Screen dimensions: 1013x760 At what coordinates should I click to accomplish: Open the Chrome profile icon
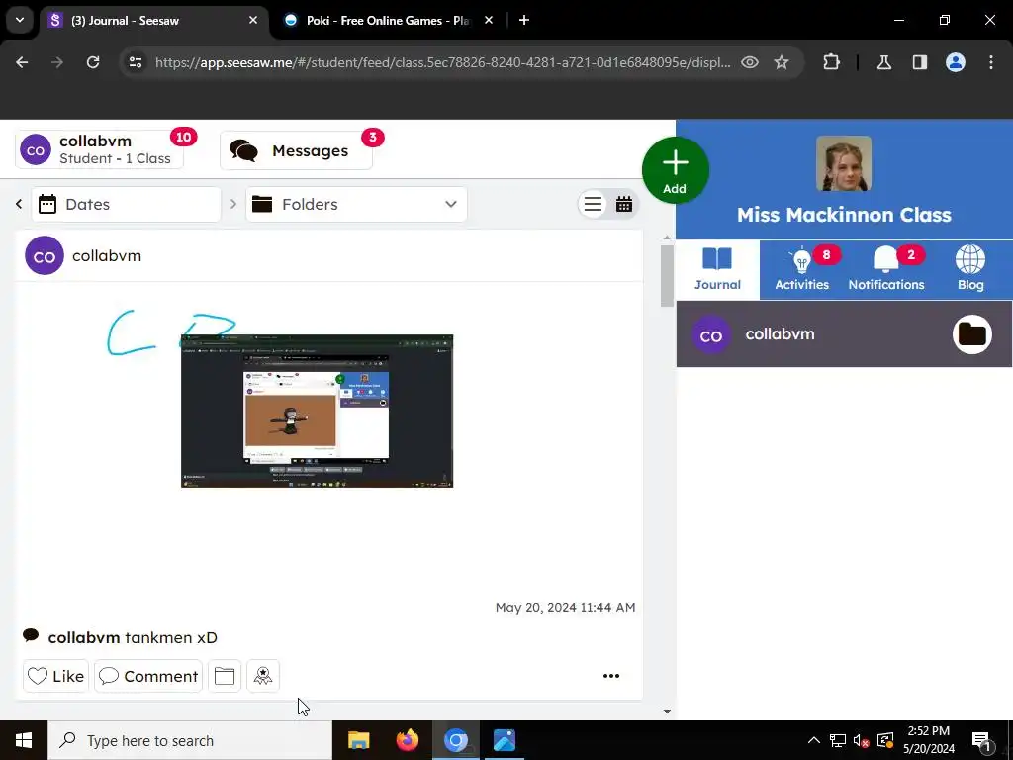pyautogui.click(x=956, y=62)
